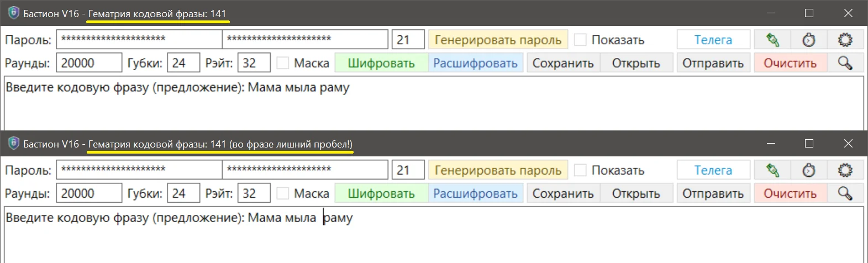Enable the Показать checkbox in top window

(580, 40)
